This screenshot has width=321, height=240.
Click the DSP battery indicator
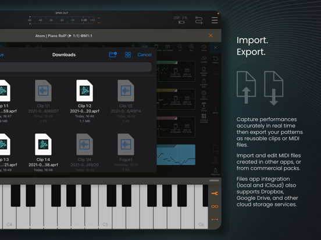click(x=181, y=22)
